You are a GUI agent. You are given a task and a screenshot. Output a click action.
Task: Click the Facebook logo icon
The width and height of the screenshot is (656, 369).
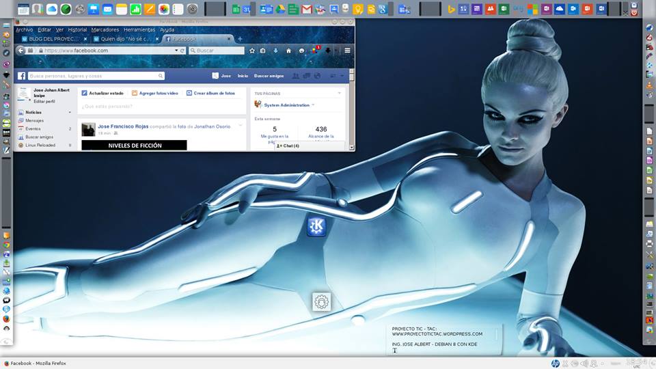[22, 76]
